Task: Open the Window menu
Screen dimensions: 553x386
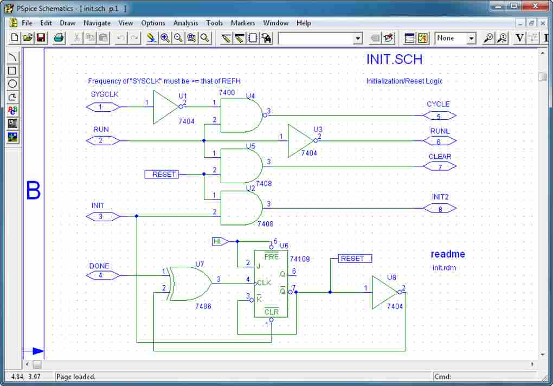Action: click(276, 23)
